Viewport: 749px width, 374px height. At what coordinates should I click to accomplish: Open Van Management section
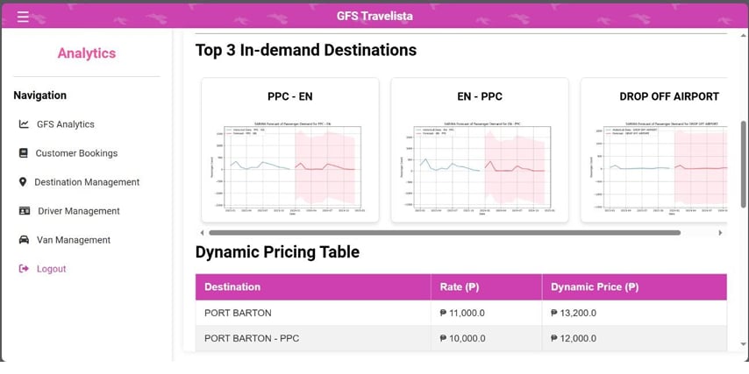[x=74, y=240]
